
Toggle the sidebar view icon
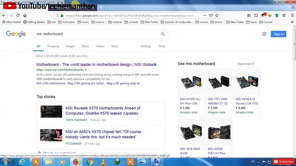256,15
